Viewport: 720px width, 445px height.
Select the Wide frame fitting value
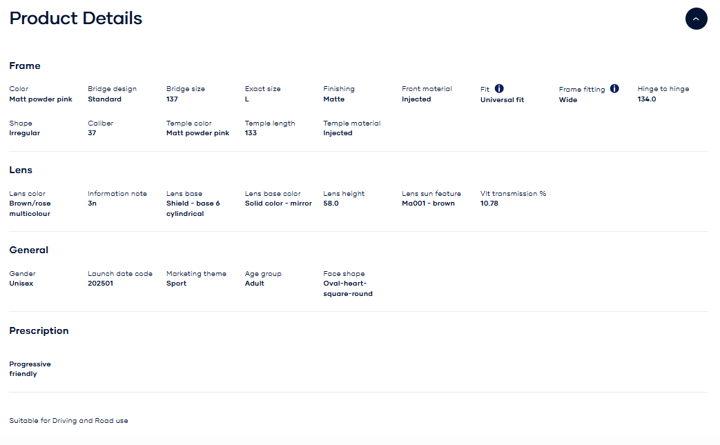click(568, 100)
